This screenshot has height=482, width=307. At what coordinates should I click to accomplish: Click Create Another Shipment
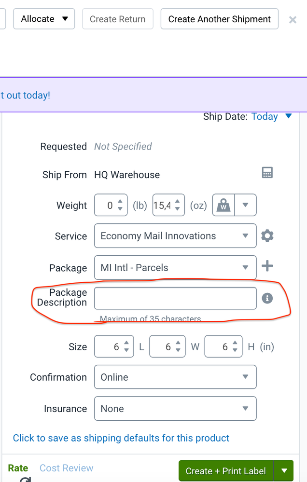219,19
